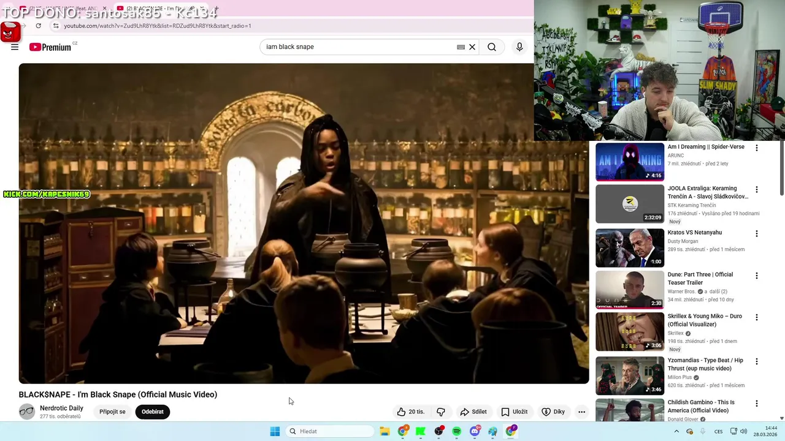This screenshot has height=441, width=785.
Task: Open Nerdrotic Daily channel name link
Action: (x=61, y=408)
